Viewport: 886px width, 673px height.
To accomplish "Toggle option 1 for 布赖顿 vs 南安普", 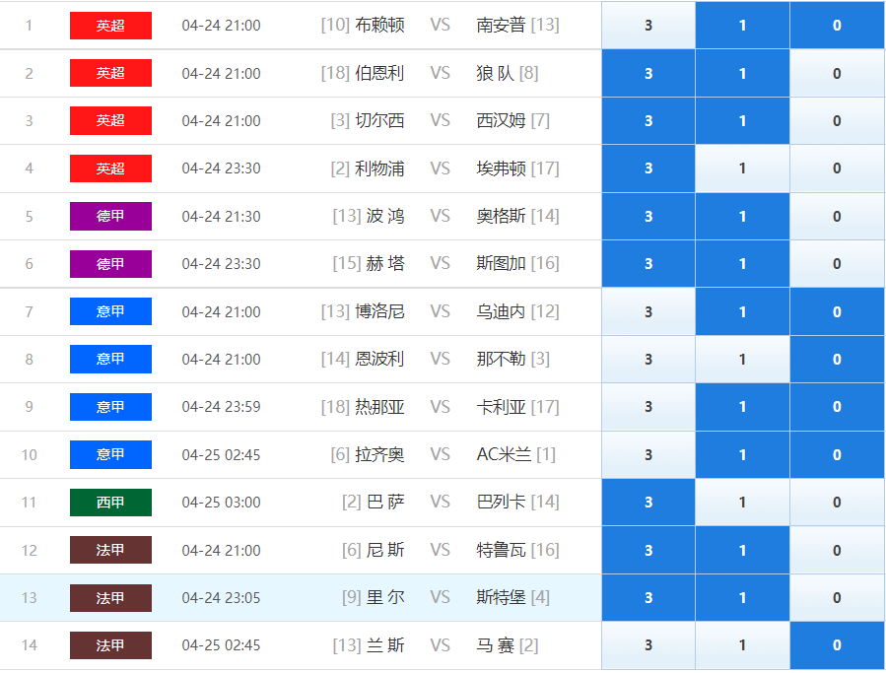I will pyautogui.click(x=742, y=25).
